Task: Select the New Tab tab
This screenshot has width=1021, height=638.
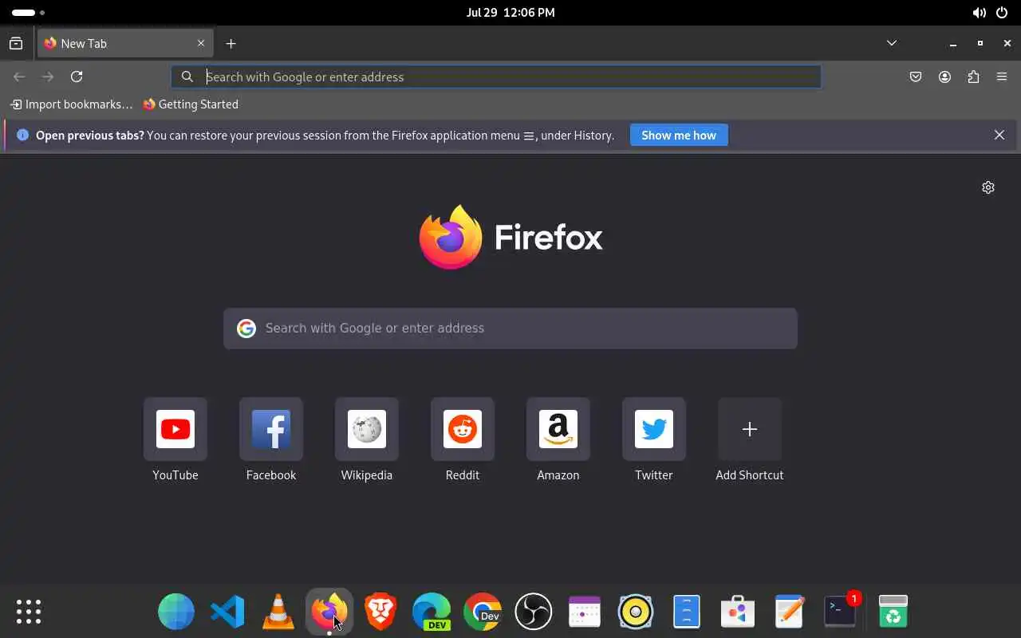Action: coord(125,44)
